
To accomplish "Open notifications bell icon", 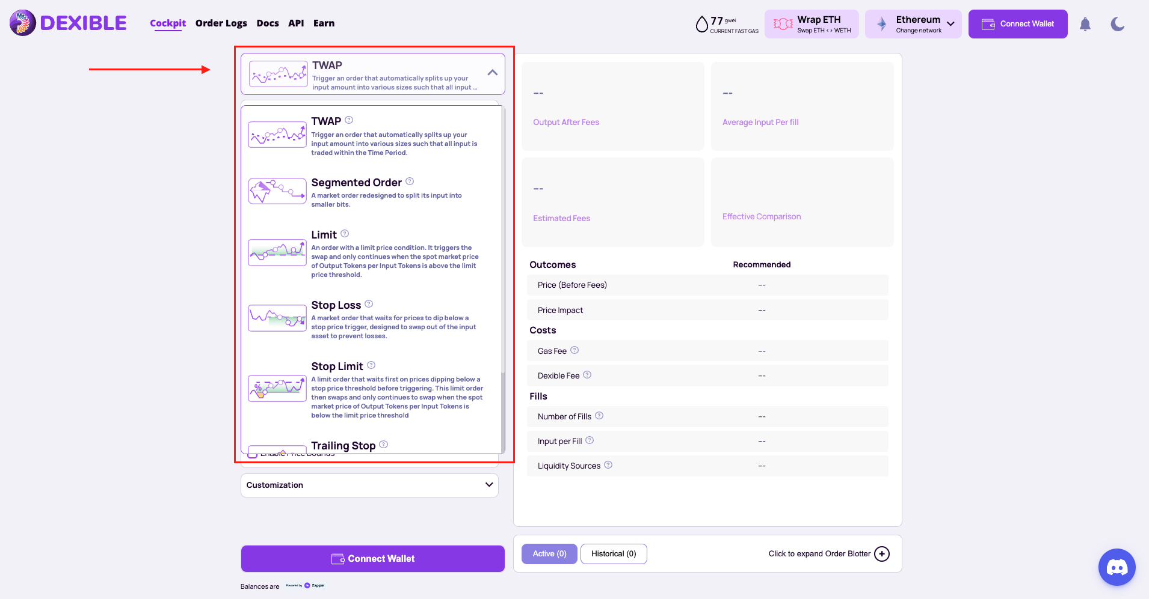I will click(1085, 24).
